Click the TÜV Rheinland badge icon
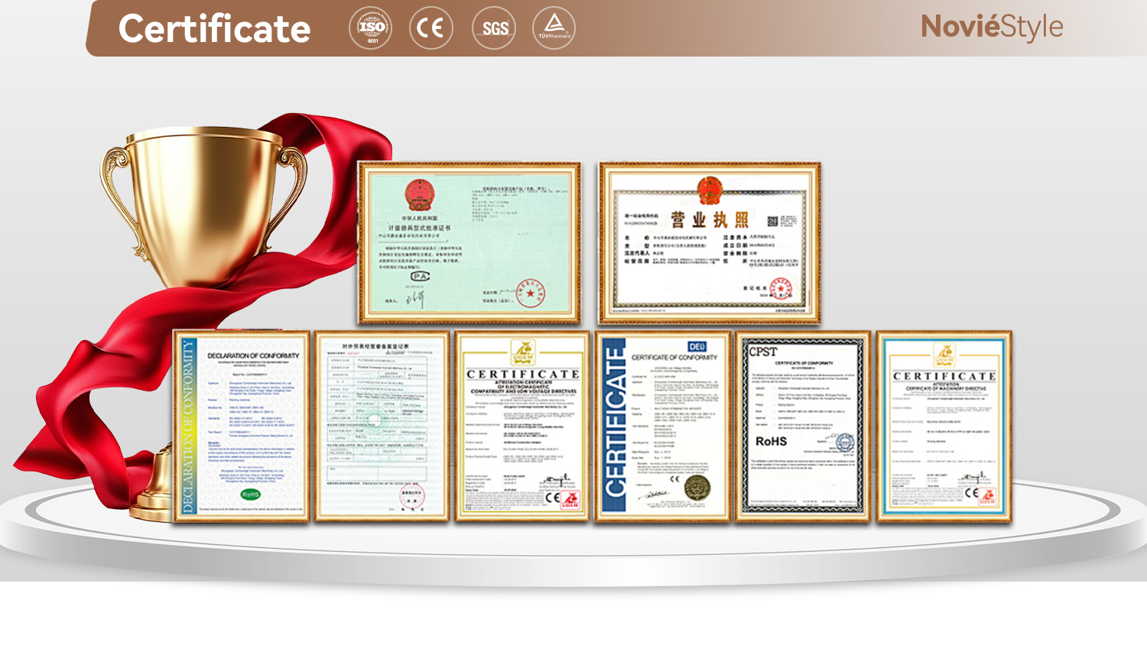The image size is (1147, 645). coord(554,28)
